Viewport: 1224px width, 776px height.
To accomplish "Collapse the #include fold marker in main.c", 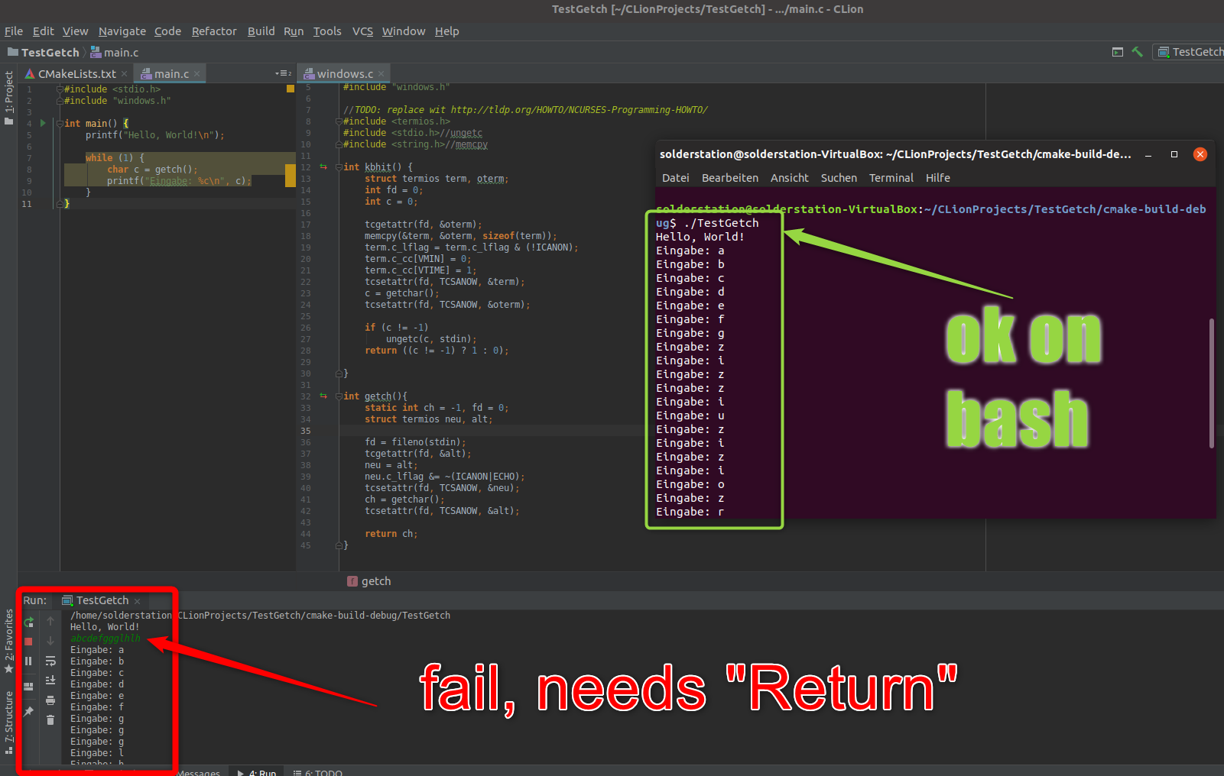I will click(60, 89).
